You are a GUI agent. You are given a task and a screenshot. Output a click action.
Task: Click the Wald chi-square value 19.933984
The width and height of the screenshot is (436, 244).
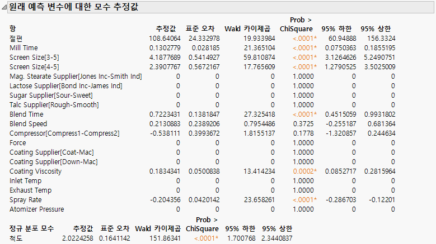tap(259, 39)
